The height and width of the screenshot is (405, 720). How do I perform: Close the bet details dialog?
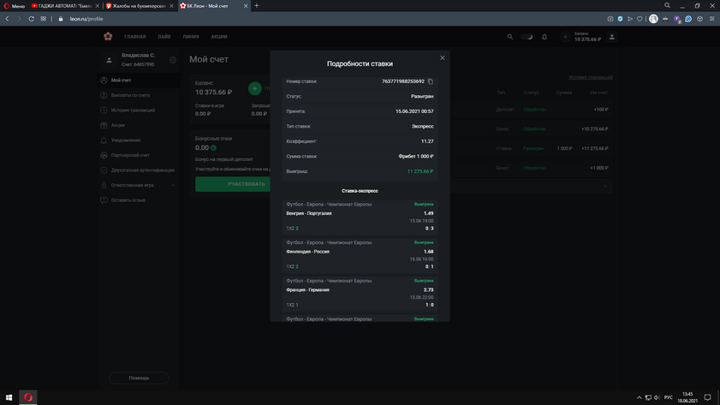tap(443, 58)
